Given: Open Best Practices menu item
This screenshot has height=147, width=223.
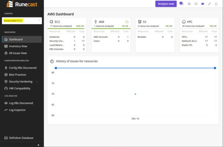Looking at the screenshot, I should pos(22,75).
